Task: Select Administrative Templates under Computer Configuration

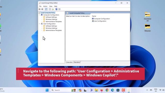Action: click(54, 21)
